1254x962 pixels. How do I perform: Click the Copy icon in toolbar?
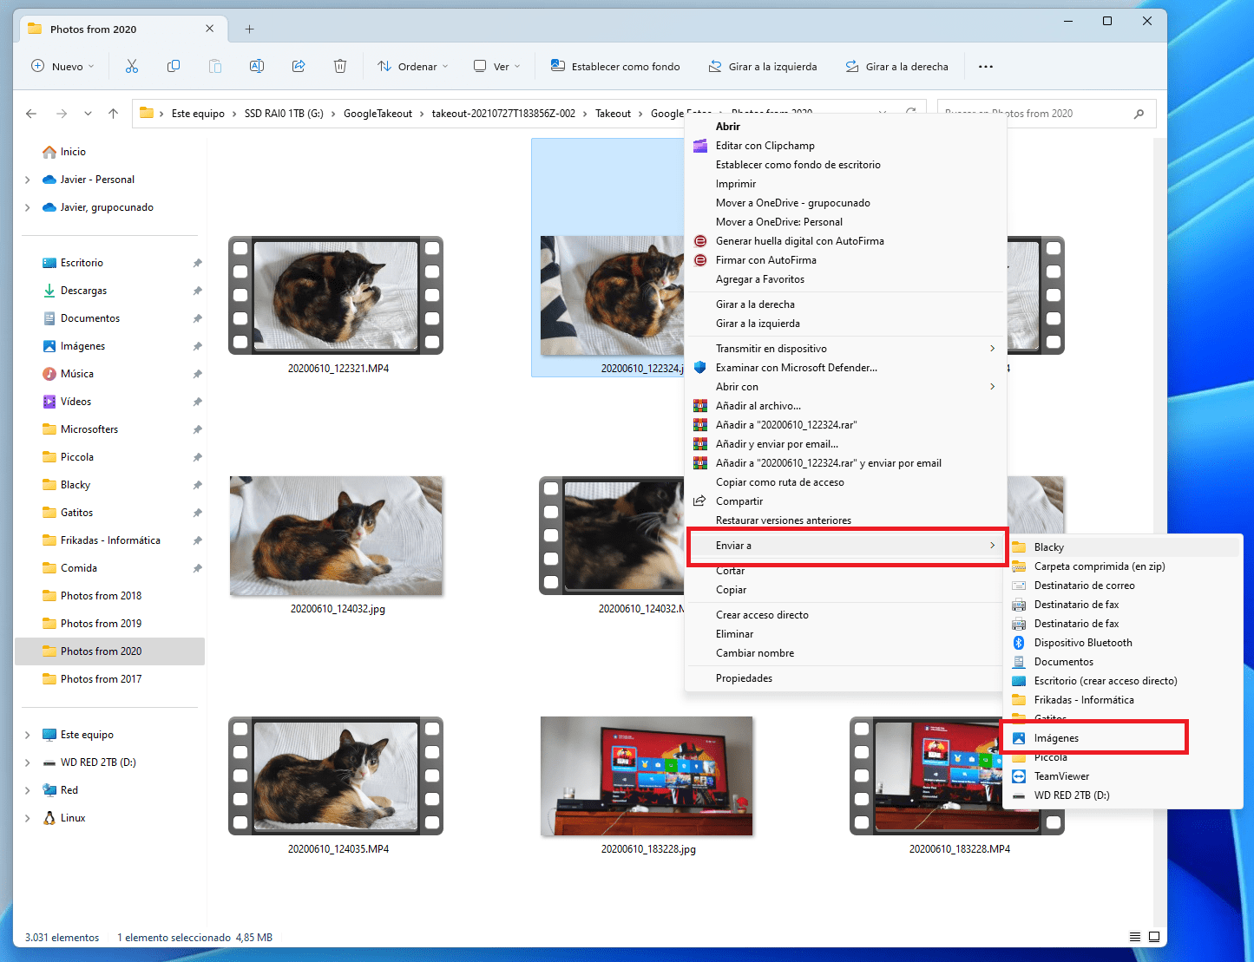(174, 66)
